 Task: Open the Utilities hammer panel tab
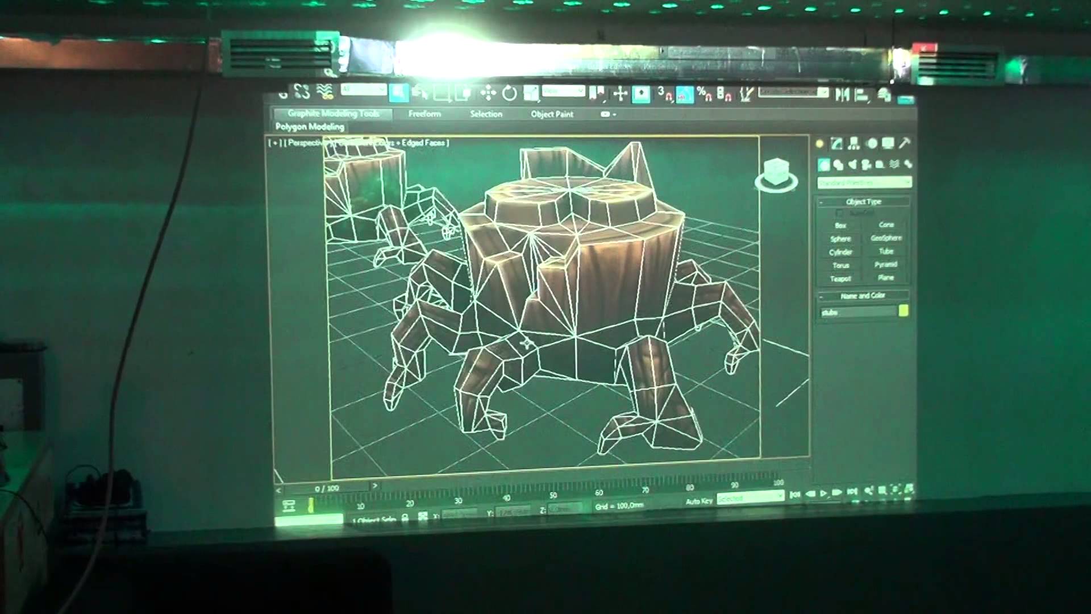coord(905,143)
